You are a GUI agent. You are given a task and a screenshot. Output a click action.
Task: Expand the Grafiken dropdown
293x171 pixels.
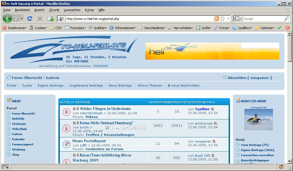point(98,28)
